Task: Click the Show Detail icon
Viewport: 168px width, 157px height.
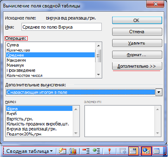Action: [x=96, y=151]
